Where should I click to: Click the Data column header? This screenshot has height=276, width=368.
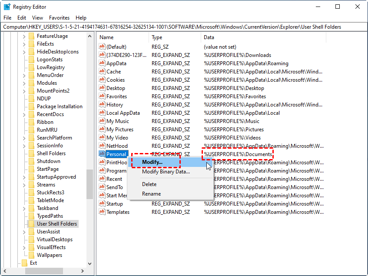point(263,37)
